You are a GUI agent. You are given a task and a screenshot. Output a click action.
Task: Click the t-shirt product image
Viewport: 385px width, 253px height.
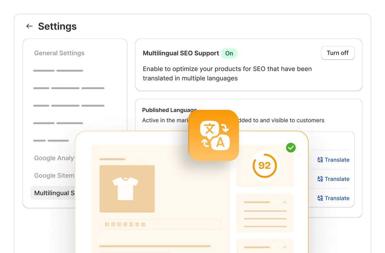(127, 189)
